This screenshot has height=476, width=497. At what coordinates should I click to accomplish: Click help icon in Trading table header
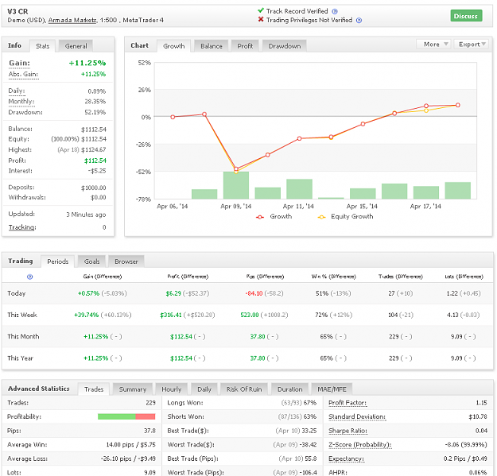point(29,277)
